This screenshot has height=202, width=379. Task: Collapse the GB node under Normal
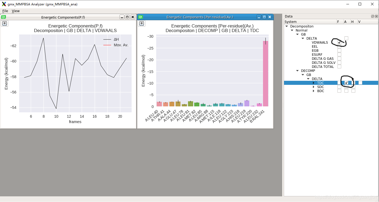pos(297,34)
